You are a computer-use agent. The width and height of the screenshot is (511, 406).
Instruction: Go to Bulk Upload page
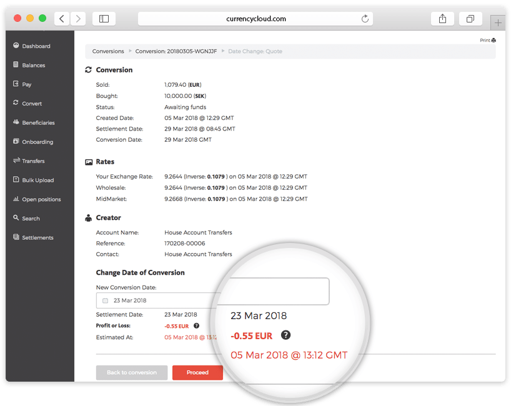38,180
